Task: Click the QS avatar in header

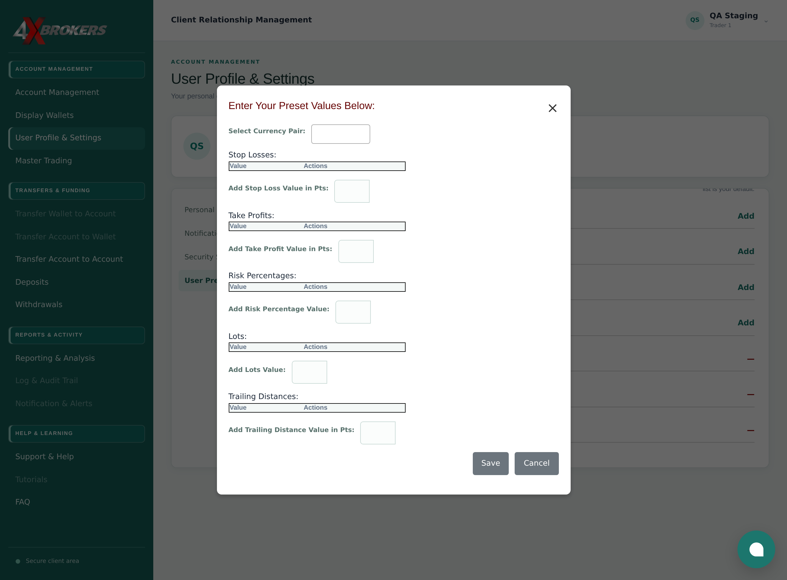Action: tap(695, 20)
